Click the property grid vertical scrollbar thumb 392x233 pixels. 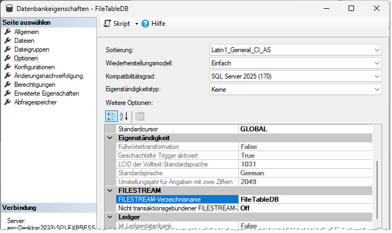(x=377, y=190)
